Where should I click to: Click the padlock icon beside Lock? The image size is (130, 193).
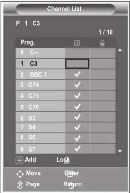[x=67, y=160]
